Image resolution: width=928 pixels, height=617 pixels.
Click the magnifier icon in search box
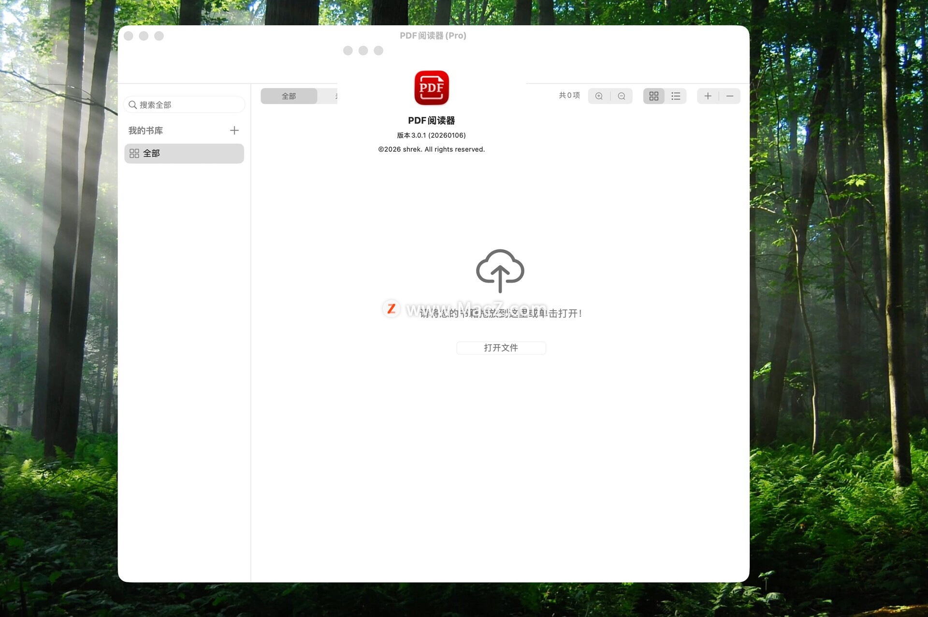click(132, 105)
